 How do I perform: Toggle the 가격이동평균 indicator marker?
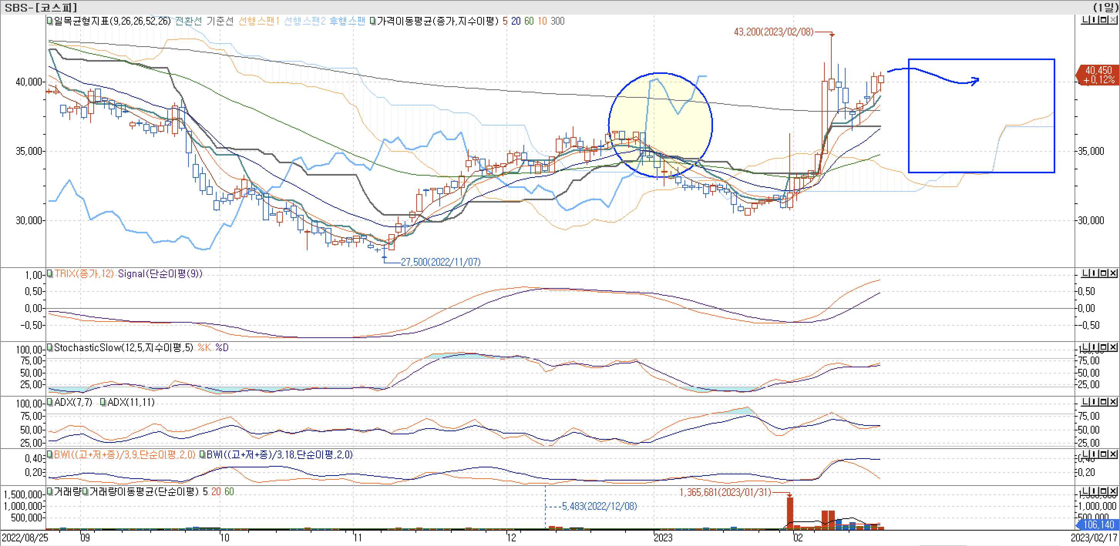(373, 21)
